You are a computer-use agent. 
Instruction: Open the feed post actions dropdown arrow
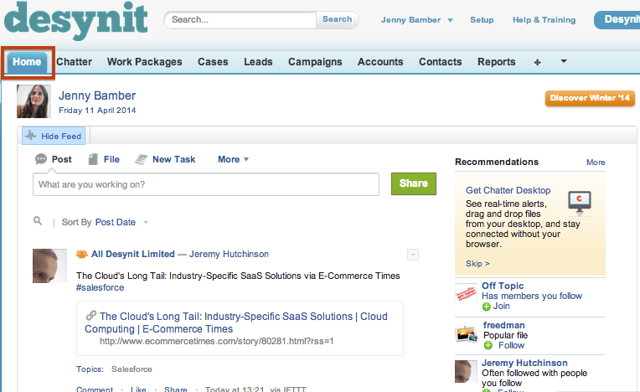tap(413, 255)
